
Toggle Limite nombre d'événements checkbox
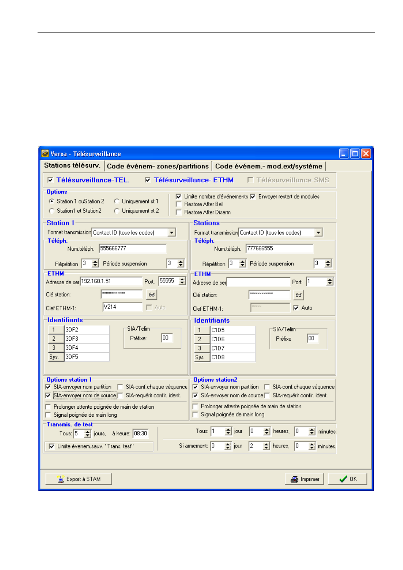(x=179, y=197)
